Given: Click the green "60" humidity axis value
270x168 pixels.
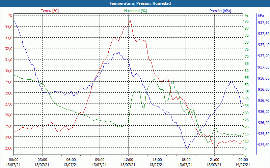Looking at the screenshot, I should click(x=247, y=71).
